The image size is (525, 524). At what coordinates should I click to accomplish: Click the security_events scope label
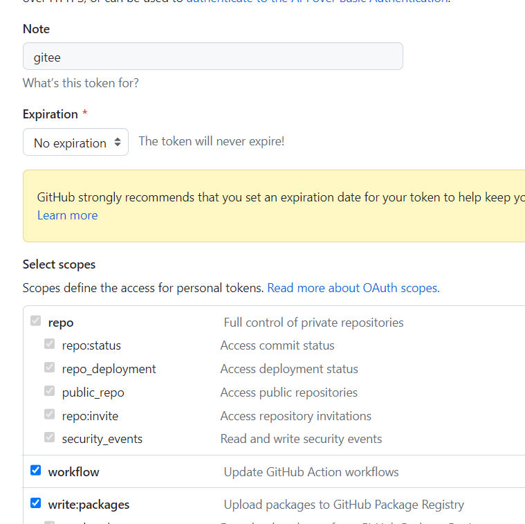(102, 439)
